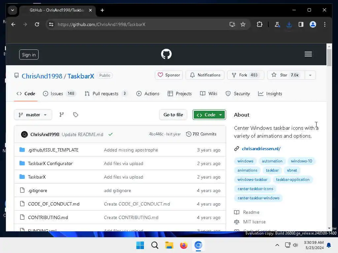
Task: Expand the master branch dropdown
Action: coord(33,115)
